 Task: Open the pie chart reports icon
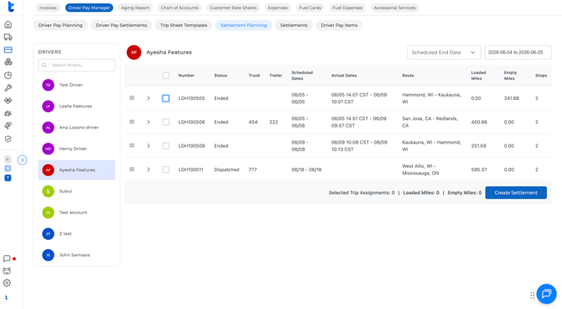coord(8,75)
